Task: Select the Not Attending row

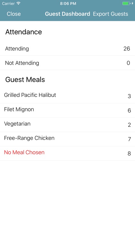Action: [x=67, y=63]
